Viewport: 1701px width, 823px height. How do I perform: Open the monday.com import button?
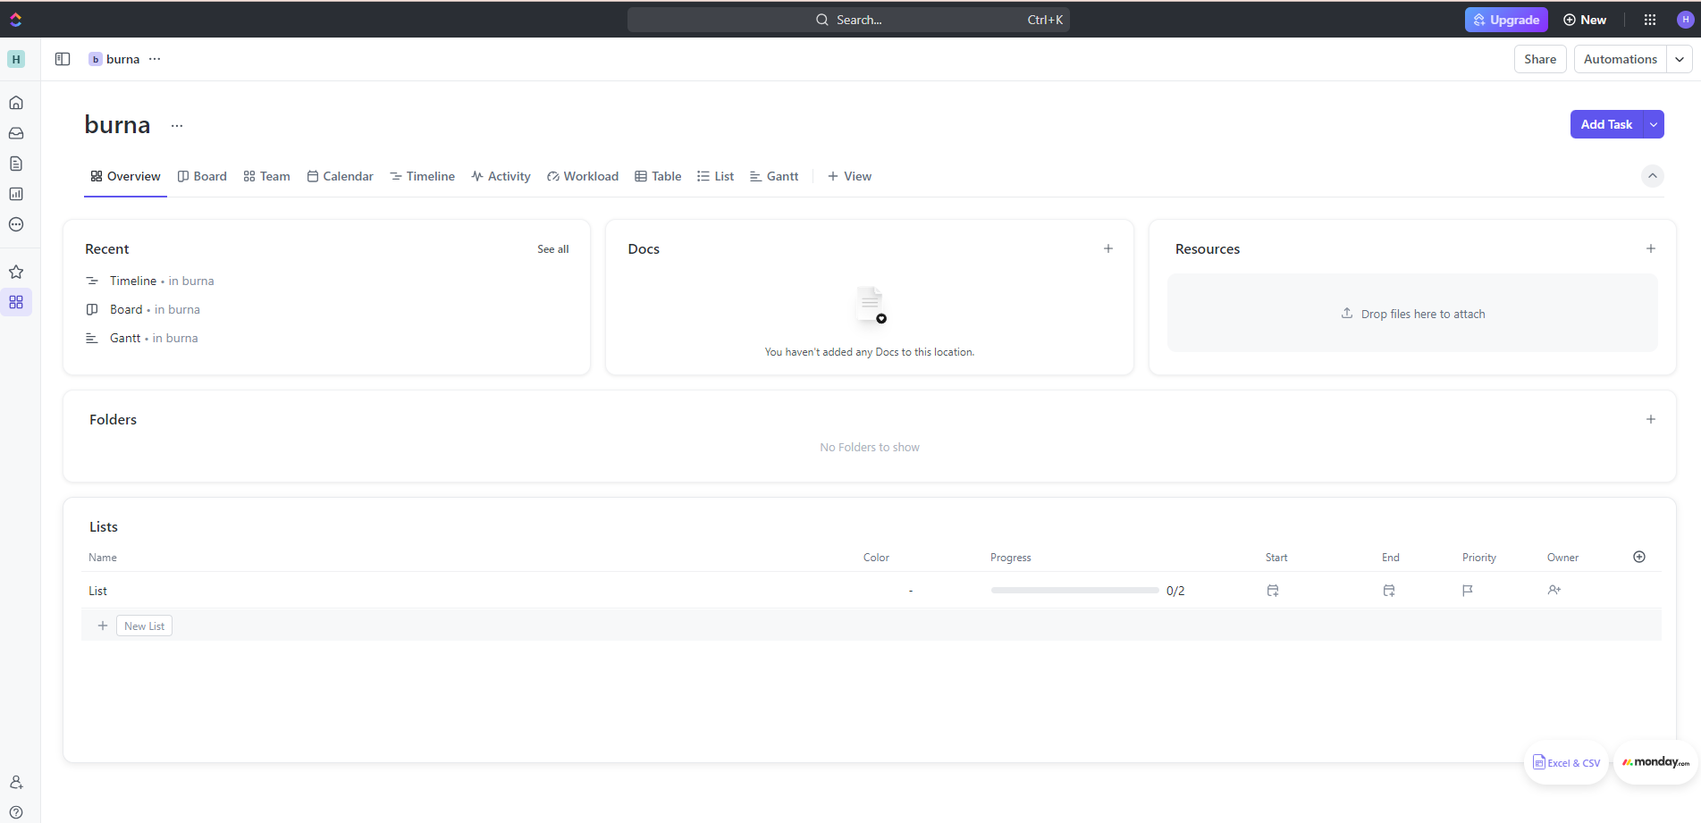pos(1655,762)
